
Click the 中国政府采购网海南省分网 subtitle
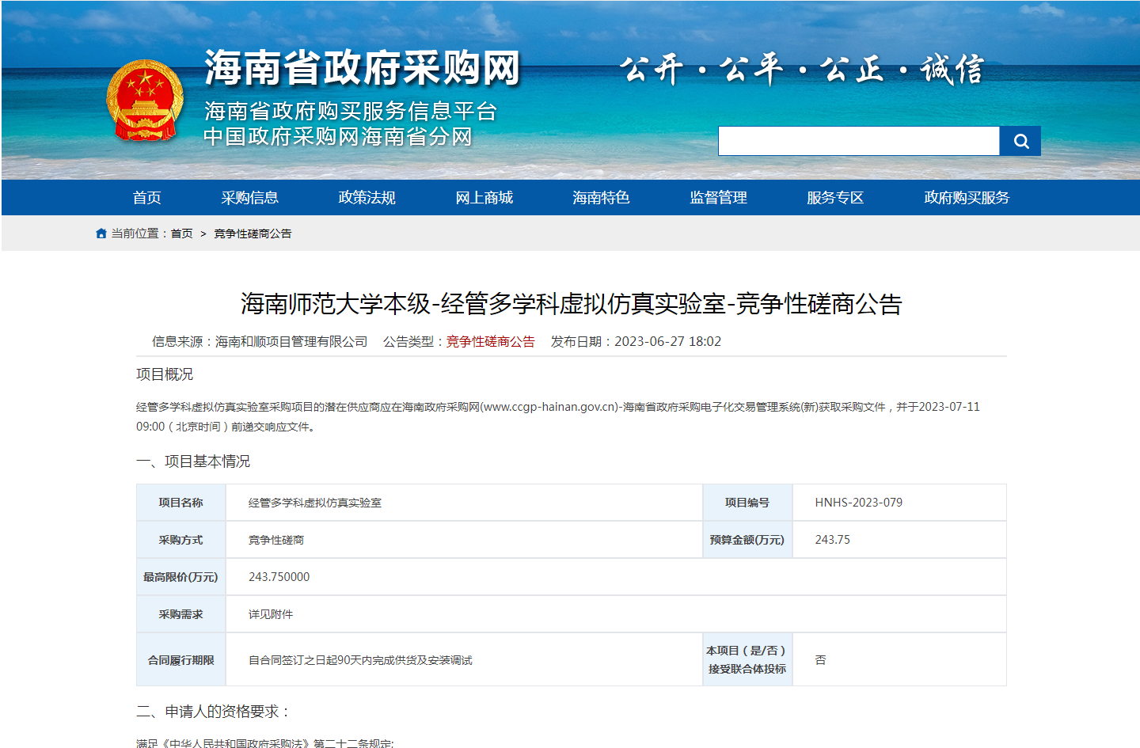coord(338,137)
